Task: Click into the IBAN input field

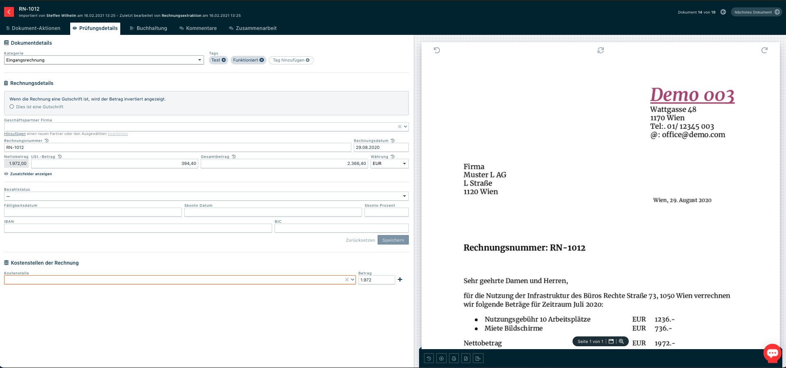Action: 138,228
